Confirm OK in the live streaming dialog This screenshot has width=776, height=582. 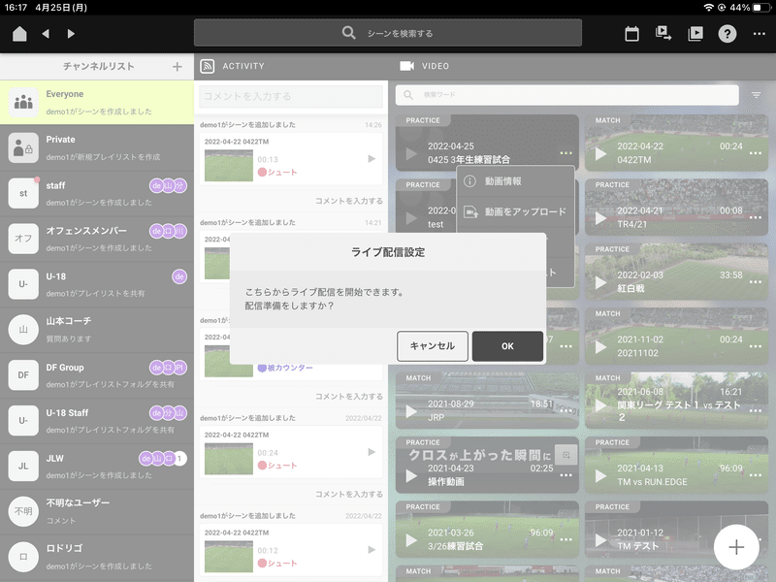[507, 346]
